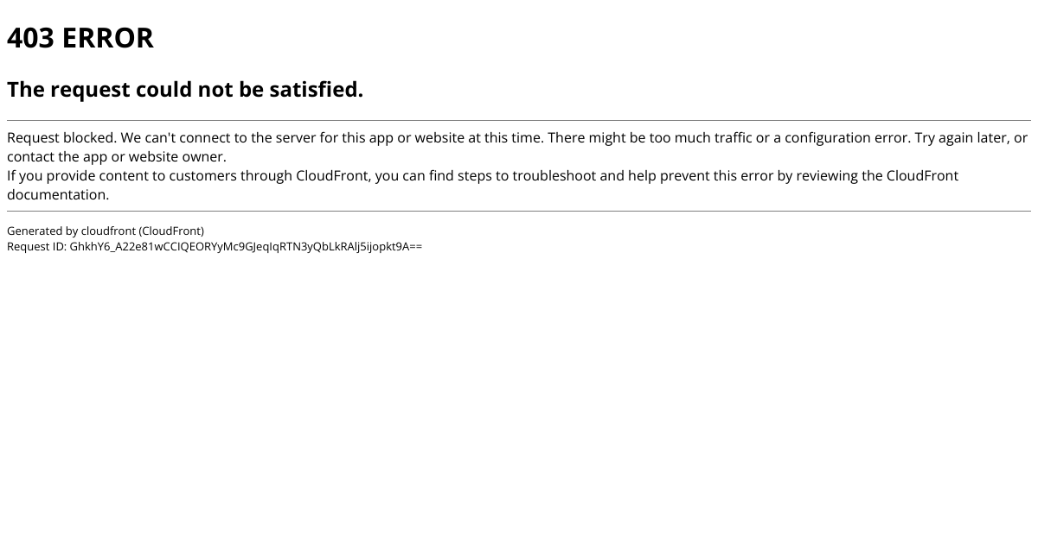Click the "Request ID:" label

36,247
